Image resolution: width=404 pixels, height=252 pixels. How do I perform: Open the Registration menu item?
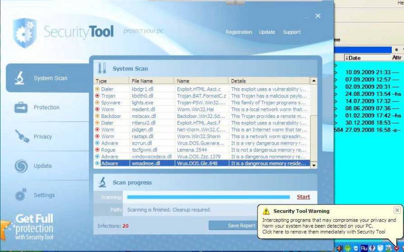coord(238,32)
